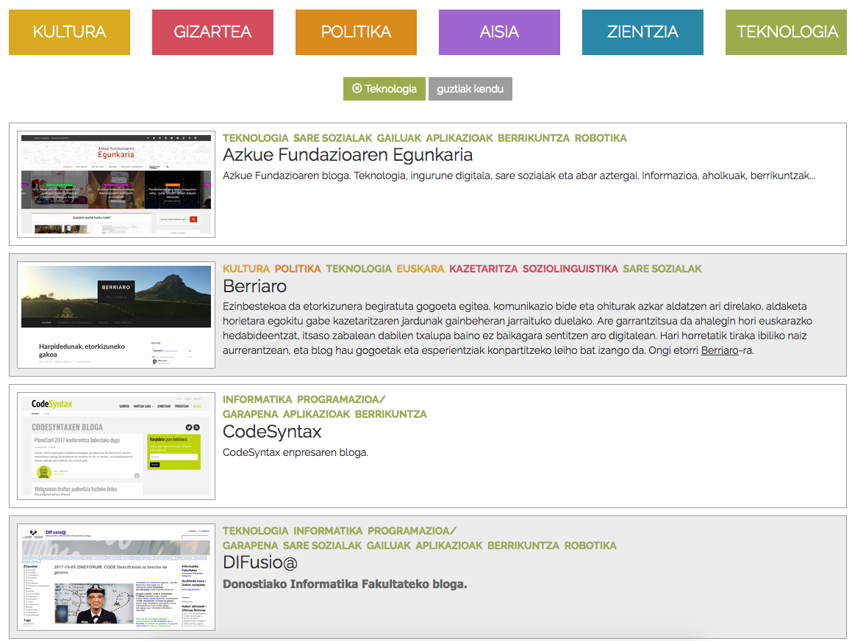Click the Berriaro site thumbnail
Viewport: 852px width, 641px height.
click(116, 315)
